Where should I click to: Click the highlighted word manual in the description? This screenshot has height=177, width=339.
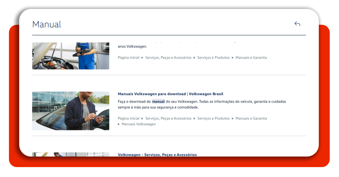click(158, 101)
